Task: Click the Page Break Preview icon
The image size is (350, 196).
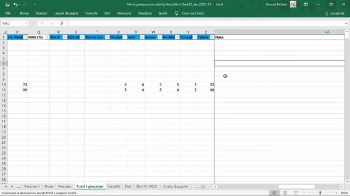Action: [x=296, y=193]
